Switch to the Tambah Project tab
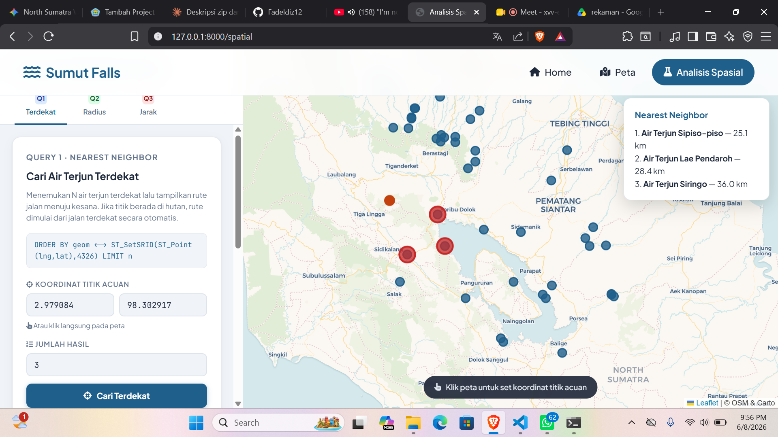Image resolution: width=778 pixels, height=437 pixels. pyautogui.click(x=123, y=12)
